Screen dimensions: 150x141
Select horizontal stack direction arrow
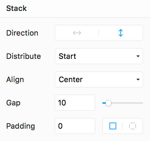click(x=77, y=33)
